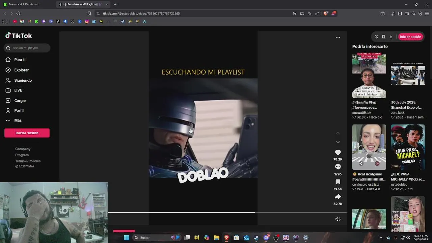
Task: Click the TikTok coins icon
Action: pos(376,37)
